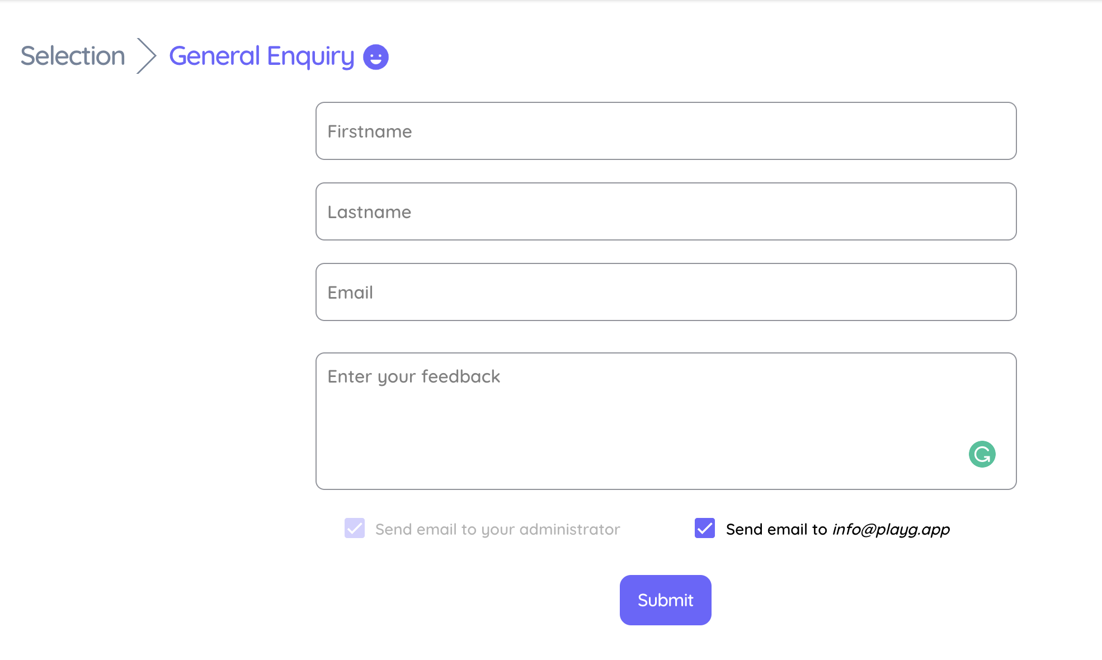The height and width of the screenshot is (660, 1102).
Task: Click the purple smiley face icon
Action: (x=376, y=57)
